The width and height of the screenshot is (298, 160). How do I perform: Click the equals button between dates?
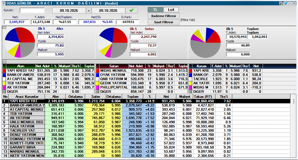pos(88,11)
